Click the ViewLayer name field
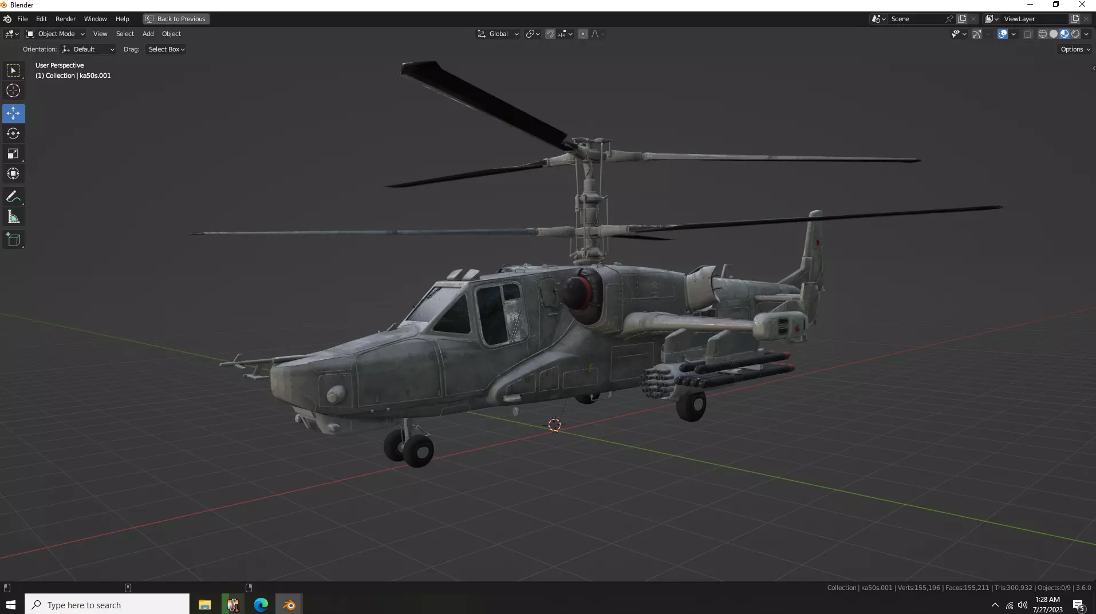The width and height of the screenshot is (1096, 614). point(1035,19)
